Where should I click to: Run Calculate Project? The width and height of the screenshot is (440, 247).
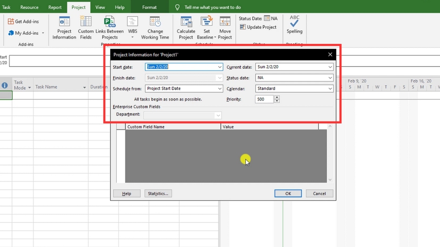pos(186,28)
